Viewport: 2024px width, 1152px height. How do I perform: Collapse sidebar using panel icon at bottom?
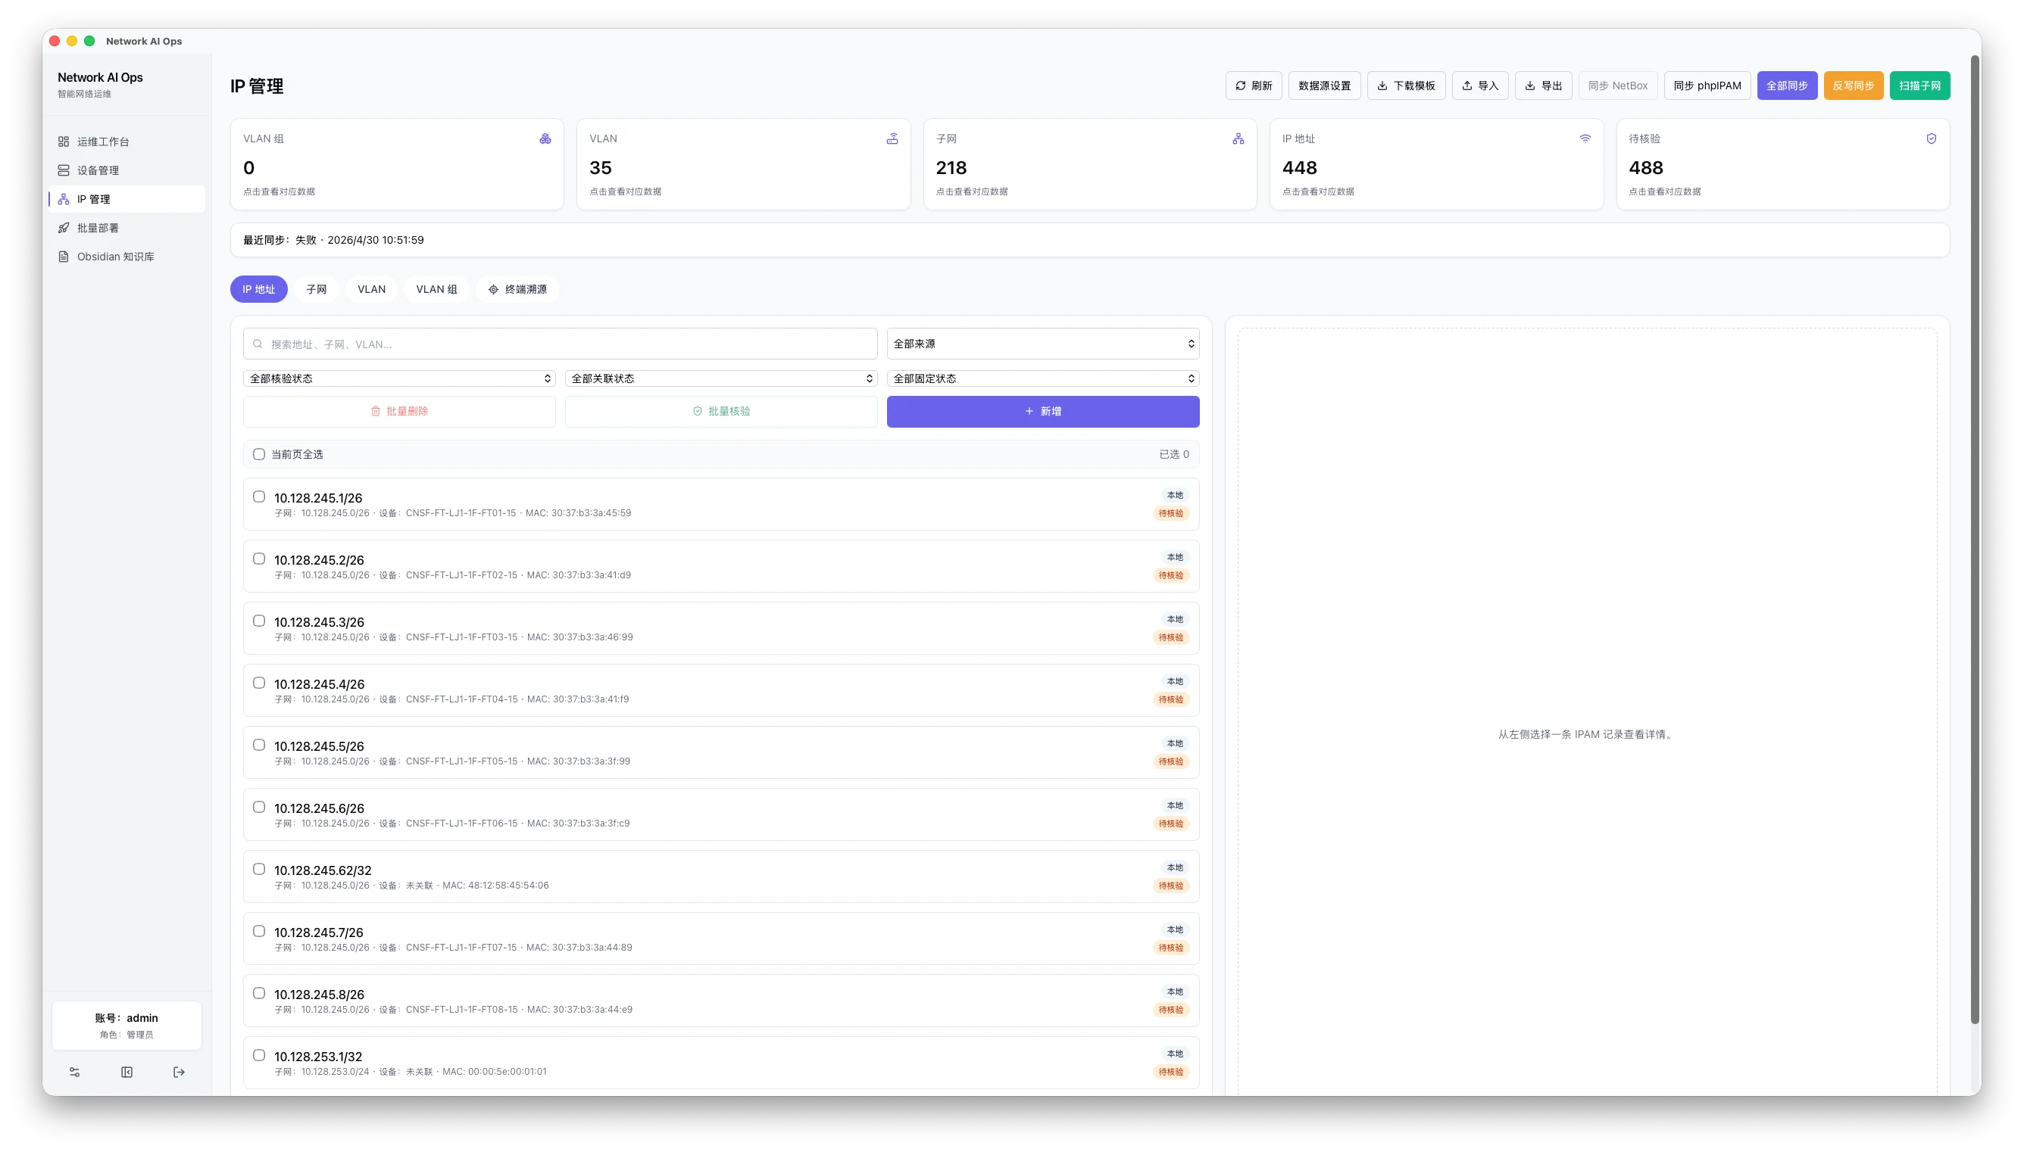[126, 1072]
